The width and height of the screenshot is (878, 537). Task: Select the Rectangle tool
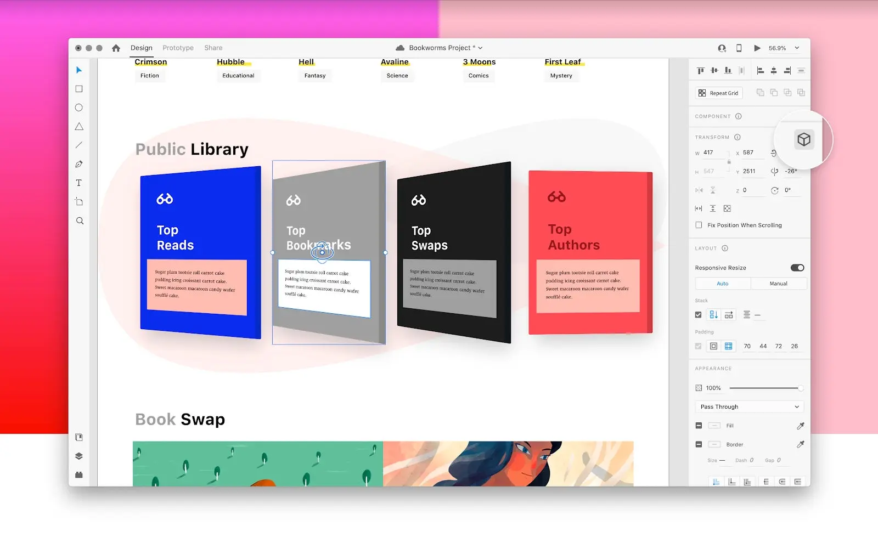click(x=79, y=88)
